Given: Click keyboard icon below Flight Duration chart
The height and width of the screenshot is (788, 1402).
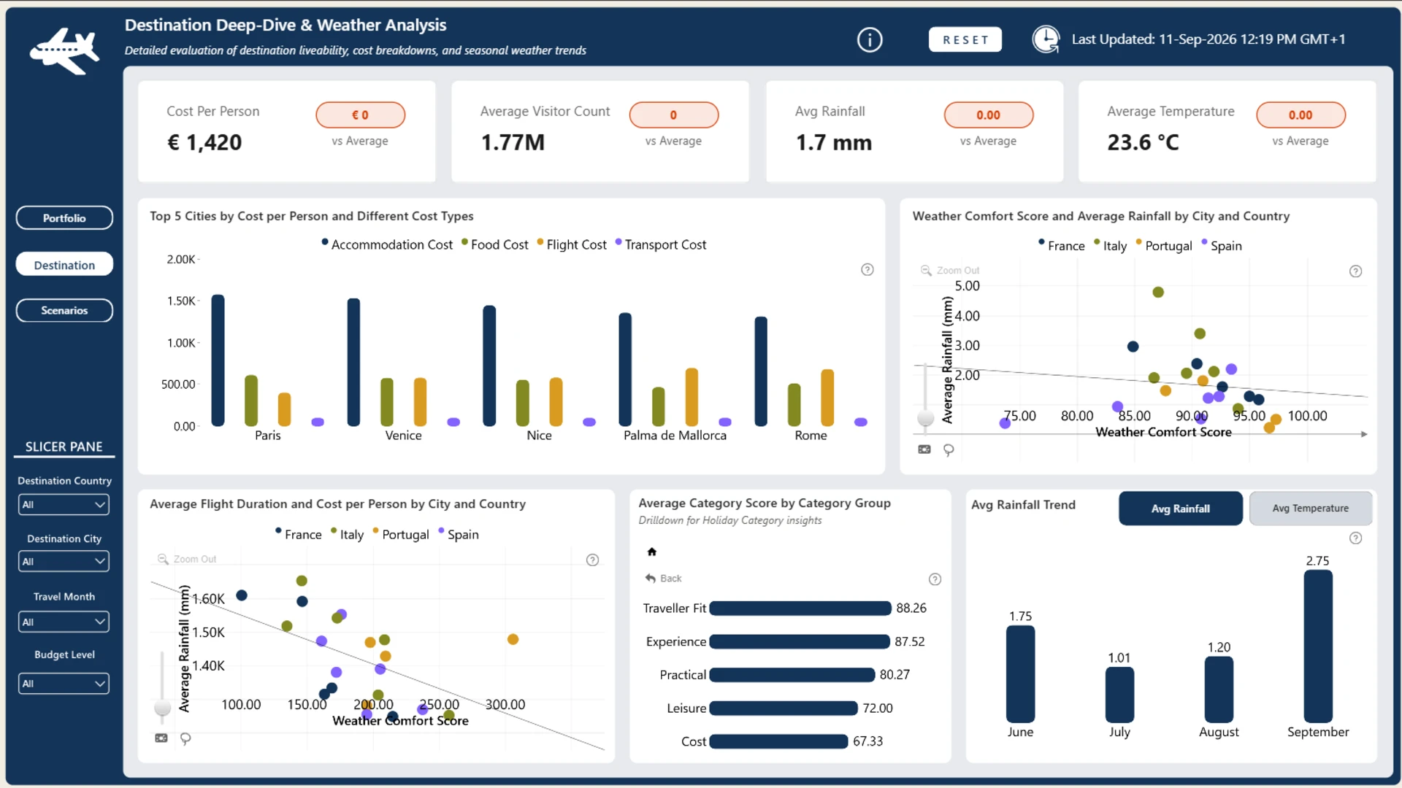Looking at the screenshot, I should pos(161,738).
